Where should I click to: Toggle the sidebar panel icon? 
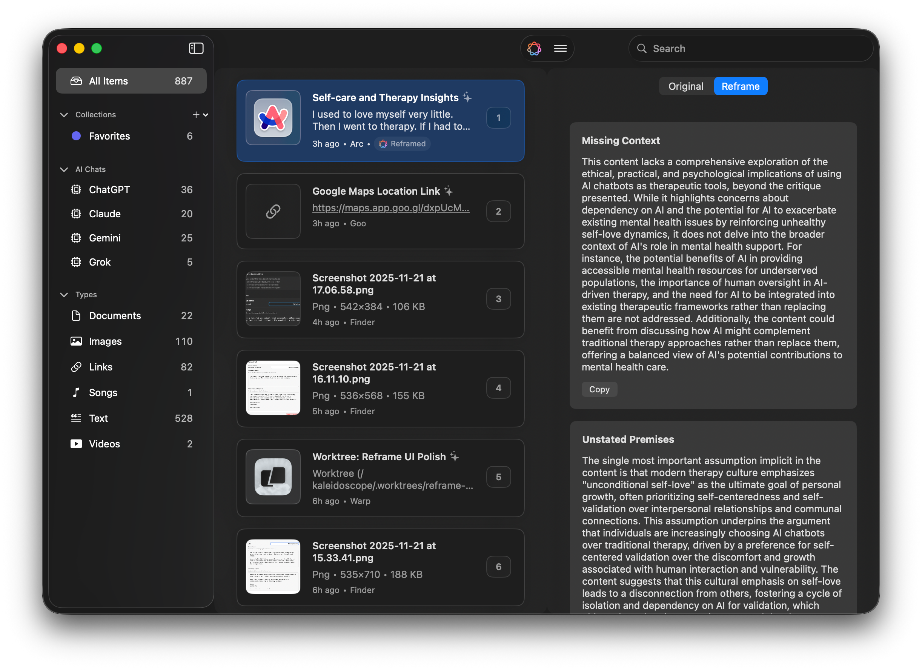point(196,48)
